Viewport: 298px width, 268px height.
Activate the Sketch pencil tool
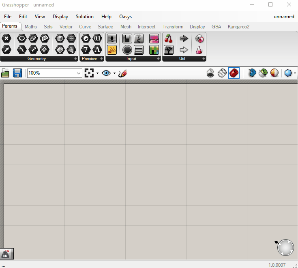[122, 73]
